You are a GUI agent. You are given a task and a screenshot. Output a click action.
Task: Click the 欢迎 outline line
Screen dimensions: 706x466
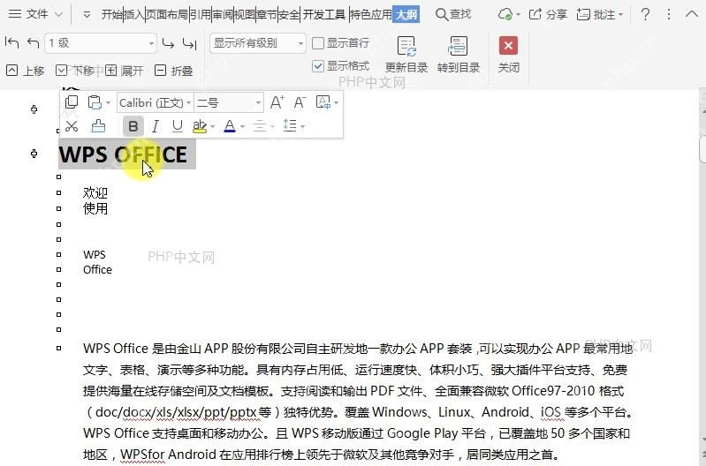pyautogui.click(x=95, y=193)
